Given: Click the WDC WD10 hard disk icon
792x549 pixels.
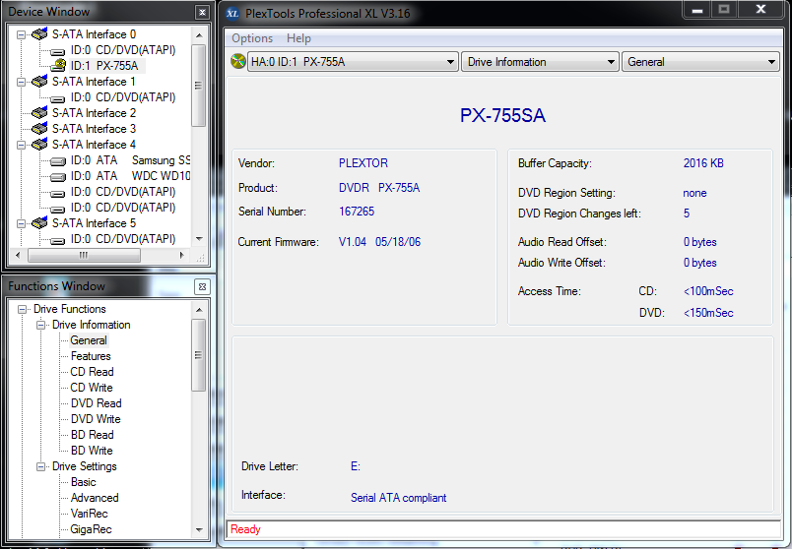Looking at the screenshot, I should 58,177.
